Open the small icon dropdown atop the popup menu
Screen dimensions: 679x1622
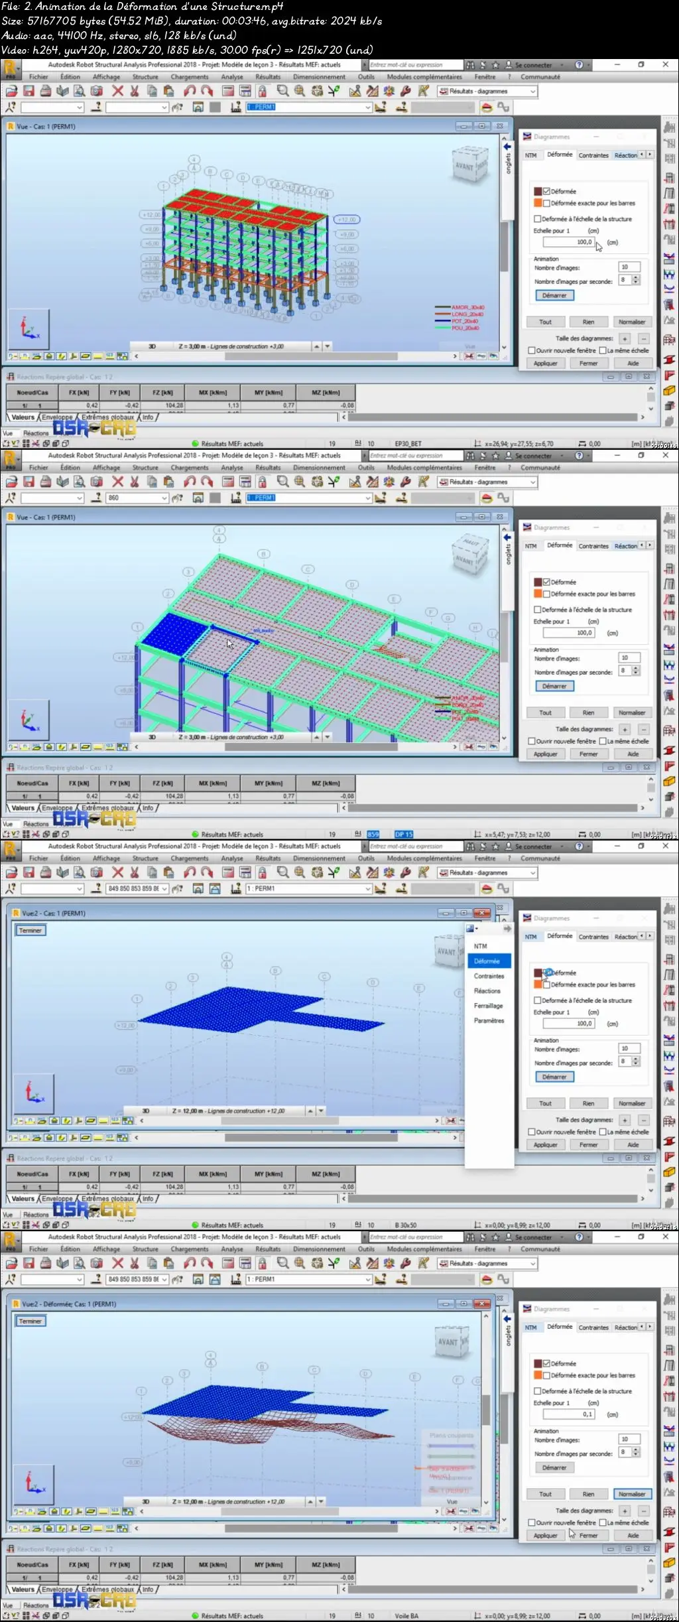pos(471,929)
